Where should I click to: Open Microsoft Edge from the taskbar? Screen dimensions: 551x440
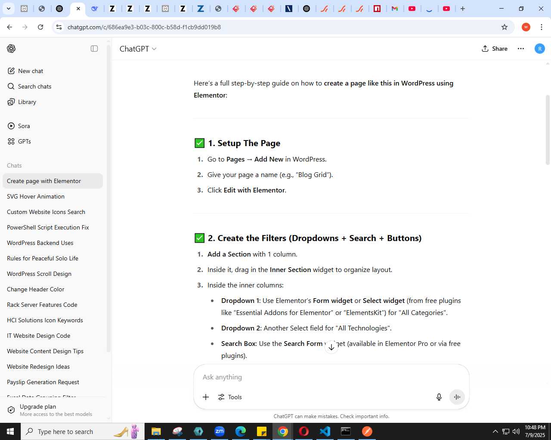241,431
